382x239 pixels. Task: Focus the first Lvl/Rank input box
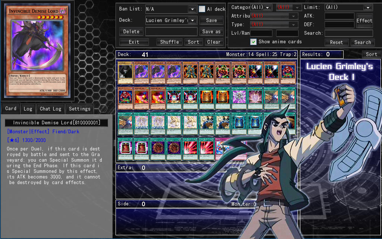coord(261,33)
